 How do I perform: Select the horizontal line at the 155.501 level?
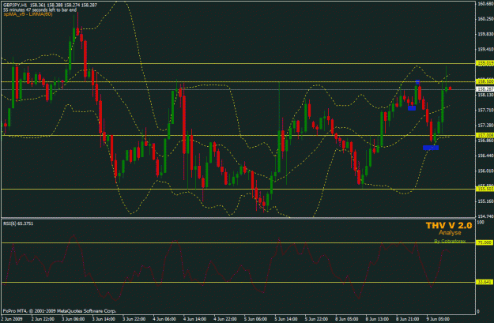point(238,190)
